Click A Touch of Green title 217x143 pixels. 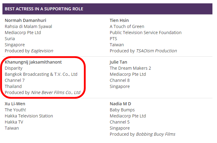(127, 26)
